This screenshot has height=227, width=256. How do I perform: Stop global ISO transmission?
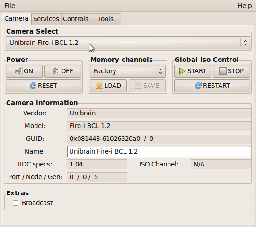click(231, 71)
